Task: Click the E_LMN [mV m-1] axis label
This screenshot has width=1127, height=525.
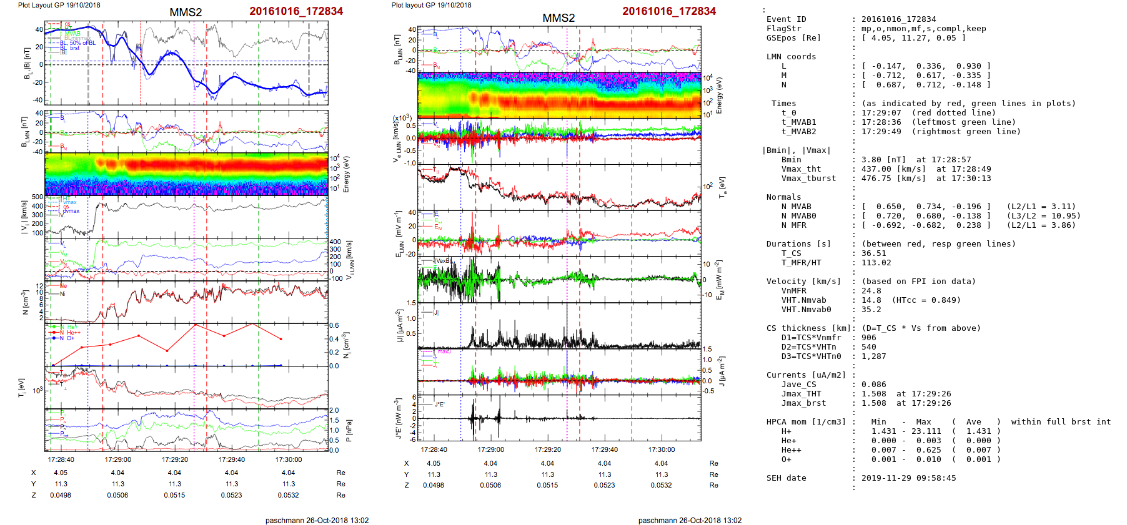Action: point(400,235)
